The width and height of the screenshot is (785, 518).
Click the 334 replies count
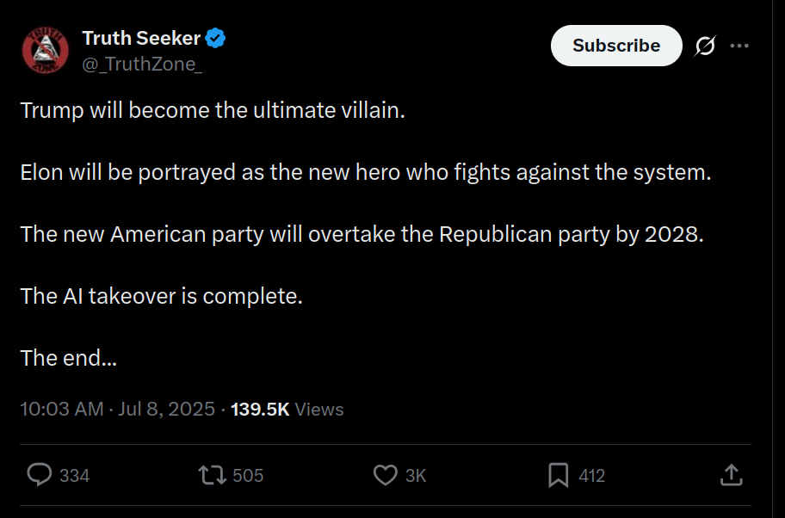coord(75,476)
